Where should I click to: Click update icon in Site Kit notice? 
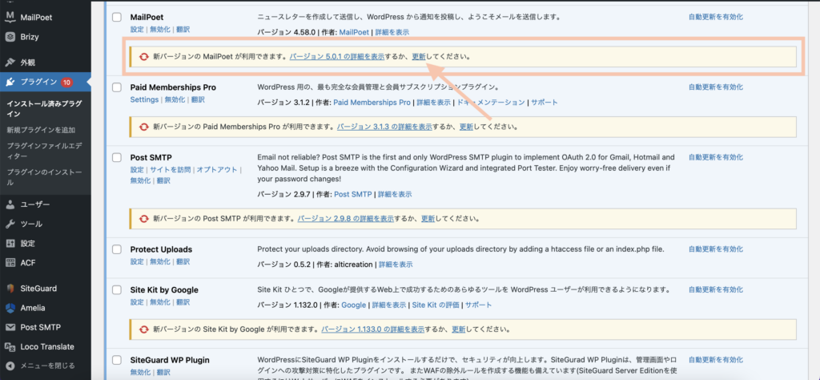(x=143, y=329)
